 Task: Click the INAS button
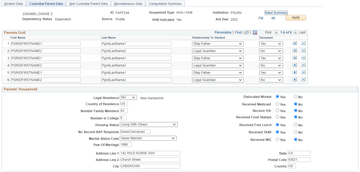click(x=296, y=18)
